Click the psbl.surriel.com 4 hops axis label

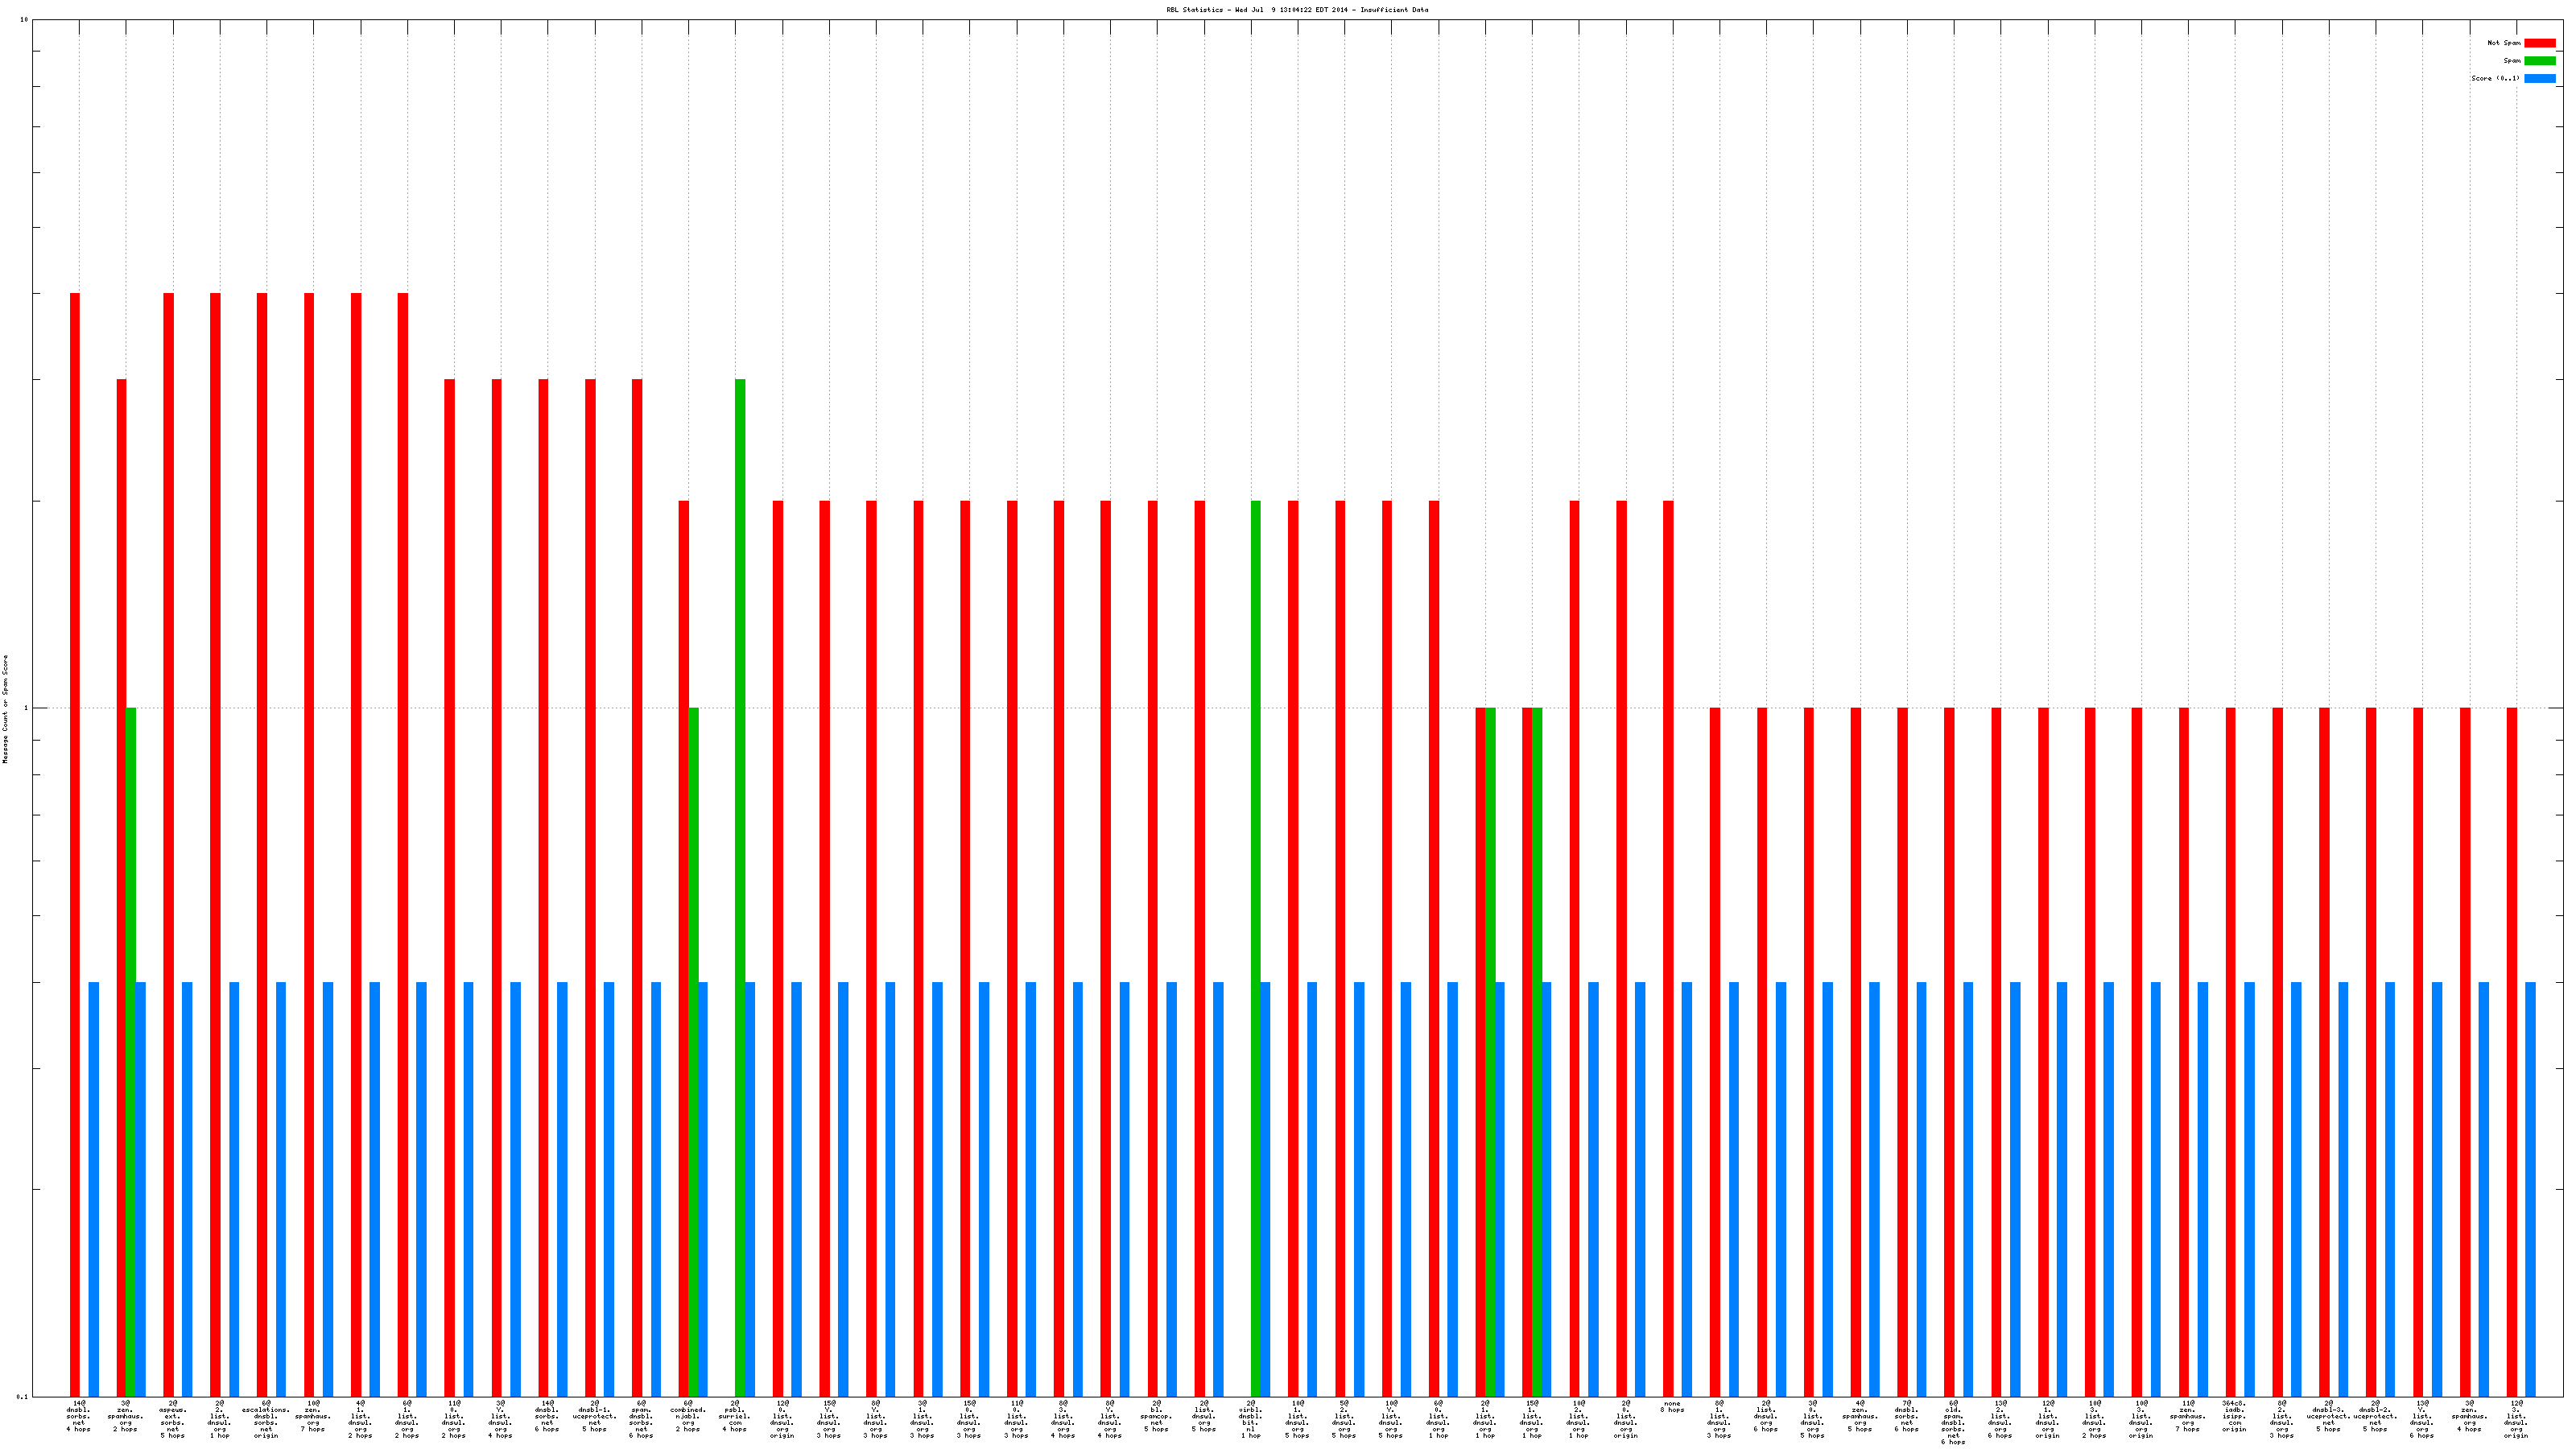coord(735,1416)
